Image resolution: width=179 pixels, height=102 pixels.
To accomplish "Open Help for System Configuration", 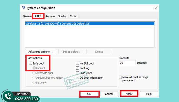I will click(149, 94).
